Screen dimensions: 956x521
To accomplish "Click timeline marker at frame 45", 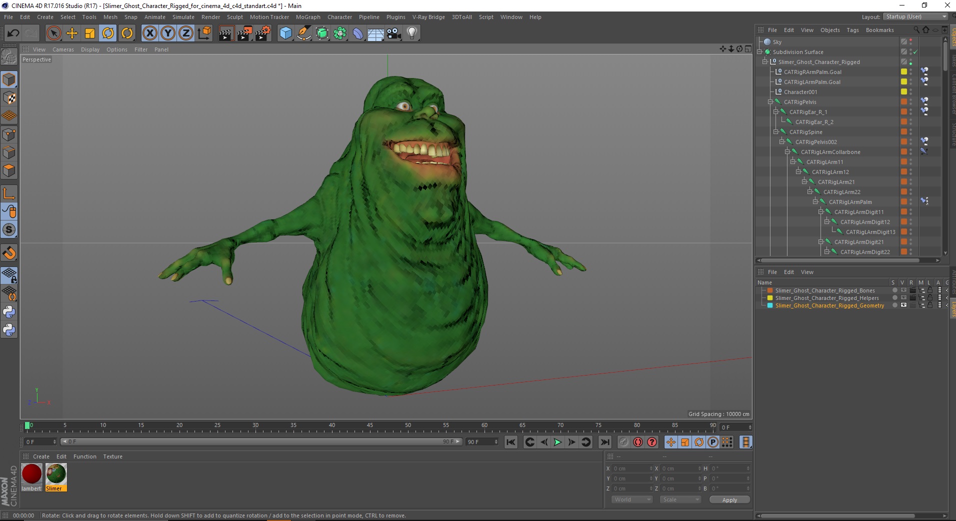I will [370, 426].
